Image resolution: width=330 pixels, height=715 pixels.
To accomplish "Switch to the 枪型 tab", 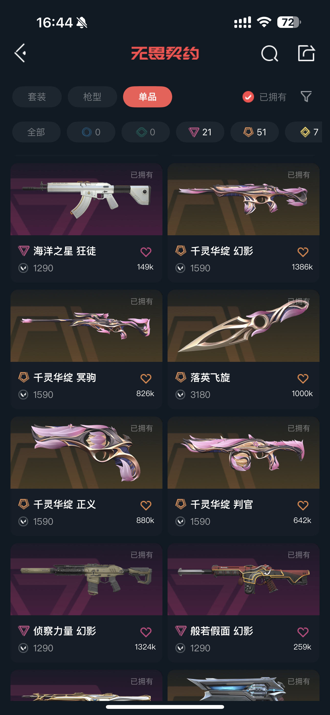I will coord(92,97).
